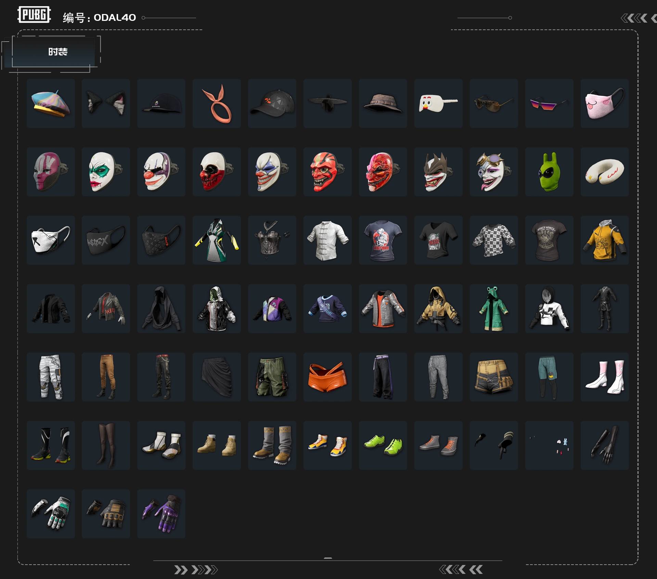The image size is (657, 579).
Task: Select the red oni demon mask
Action: pos(327,172)
